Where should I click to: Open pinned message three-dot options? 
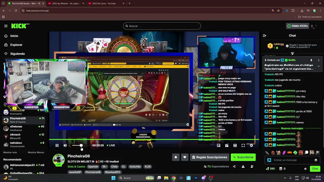[x=319, y=60]
